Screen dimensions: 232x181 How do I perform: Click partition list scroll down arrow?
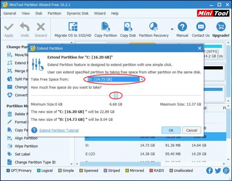[228, 160]
